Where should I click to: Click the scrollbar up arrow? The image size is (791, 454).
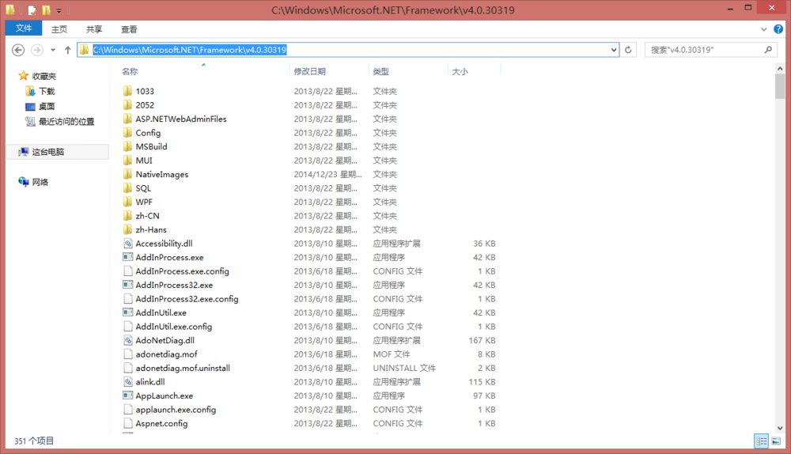(780, 67)
